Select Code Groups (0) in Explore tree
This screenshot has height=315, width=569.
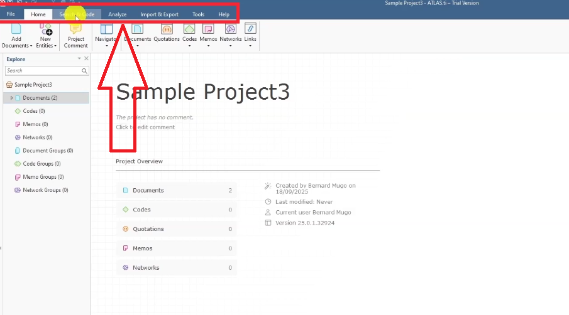tap(41, 164)
